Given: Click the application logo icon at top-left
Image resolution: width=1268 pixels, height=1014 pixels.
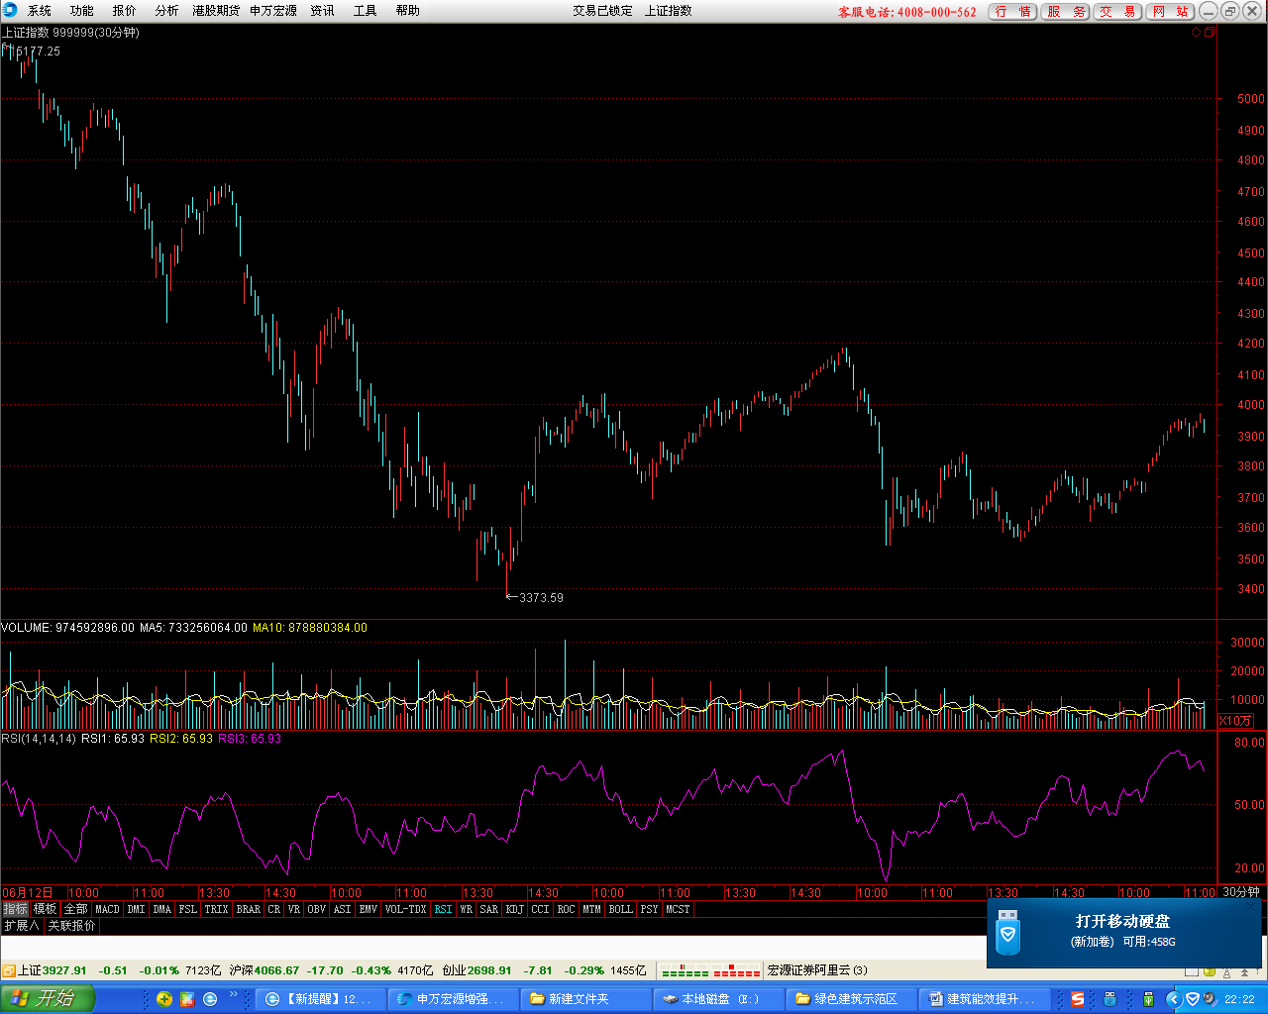Looking at the screenshot, I should [11, 11].
